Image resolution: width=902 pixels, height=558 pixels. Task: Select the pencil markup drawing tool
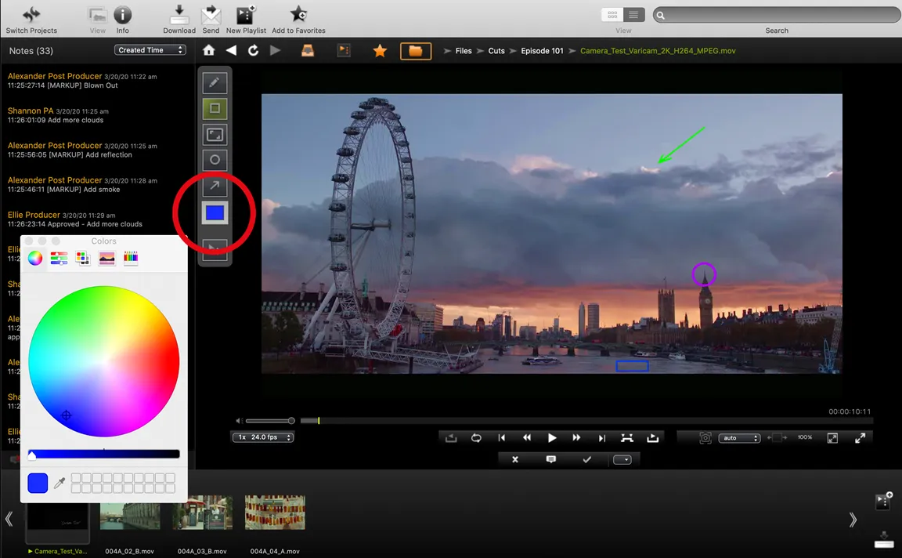[215, 82]
